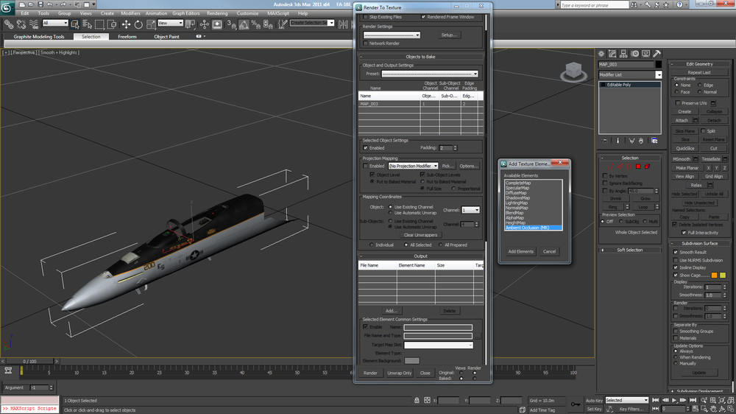Image resolution: width=736 pixels, height=414 pixels.
Task: Select the Rotate transform tool
Action: click(138, 24)
